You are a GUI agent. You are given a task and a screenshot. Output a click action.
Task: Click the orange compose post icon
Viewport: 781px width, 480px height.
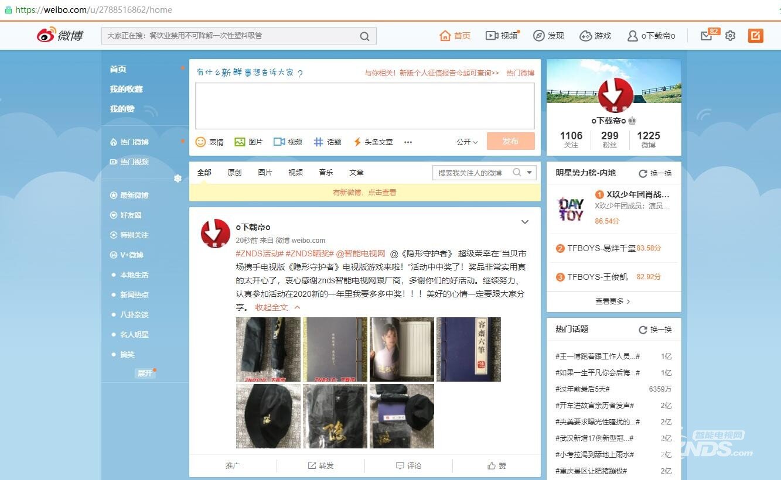point(756,36)
